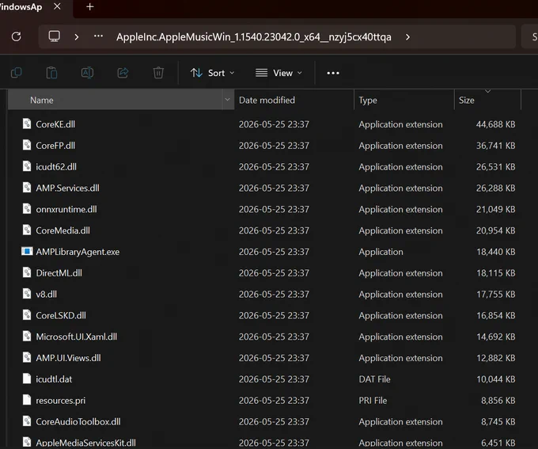Select the Microsoft.UI.Xaml.dll file name
The width and height of the screenshot is (538, 449).
click(76, 337)
